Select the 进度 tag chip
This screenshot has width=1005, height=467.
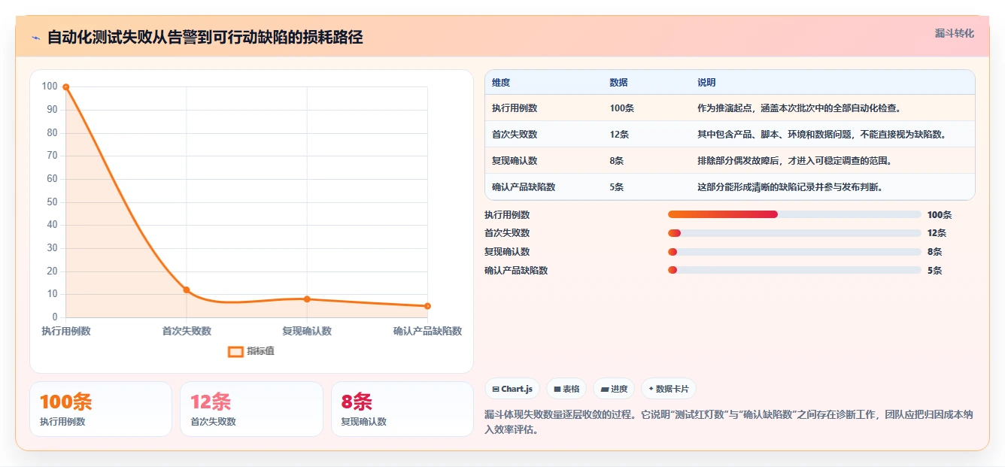click(x=614, y=389)
